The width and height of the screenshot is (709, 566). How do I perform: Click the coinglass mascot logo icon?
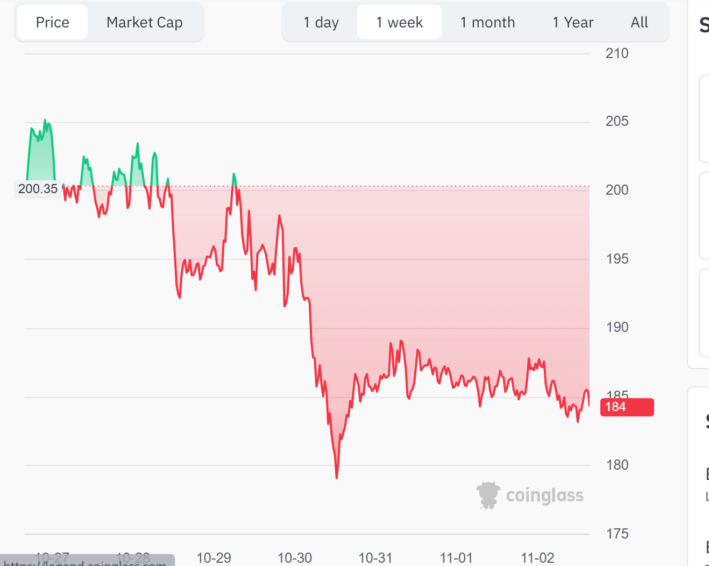(488, 495)
